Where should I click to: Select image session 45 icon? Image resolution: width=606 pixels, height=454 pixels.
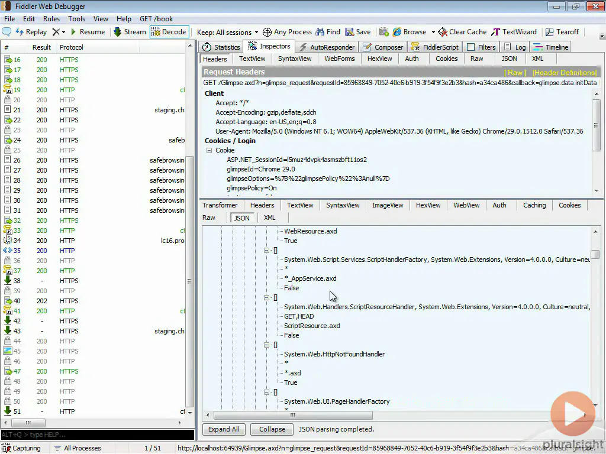coord(7,351)
